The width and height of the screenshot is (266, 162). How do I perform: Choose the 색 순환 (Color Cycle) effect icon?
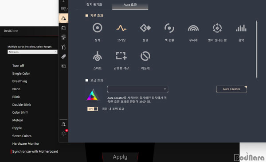(169, 28)
